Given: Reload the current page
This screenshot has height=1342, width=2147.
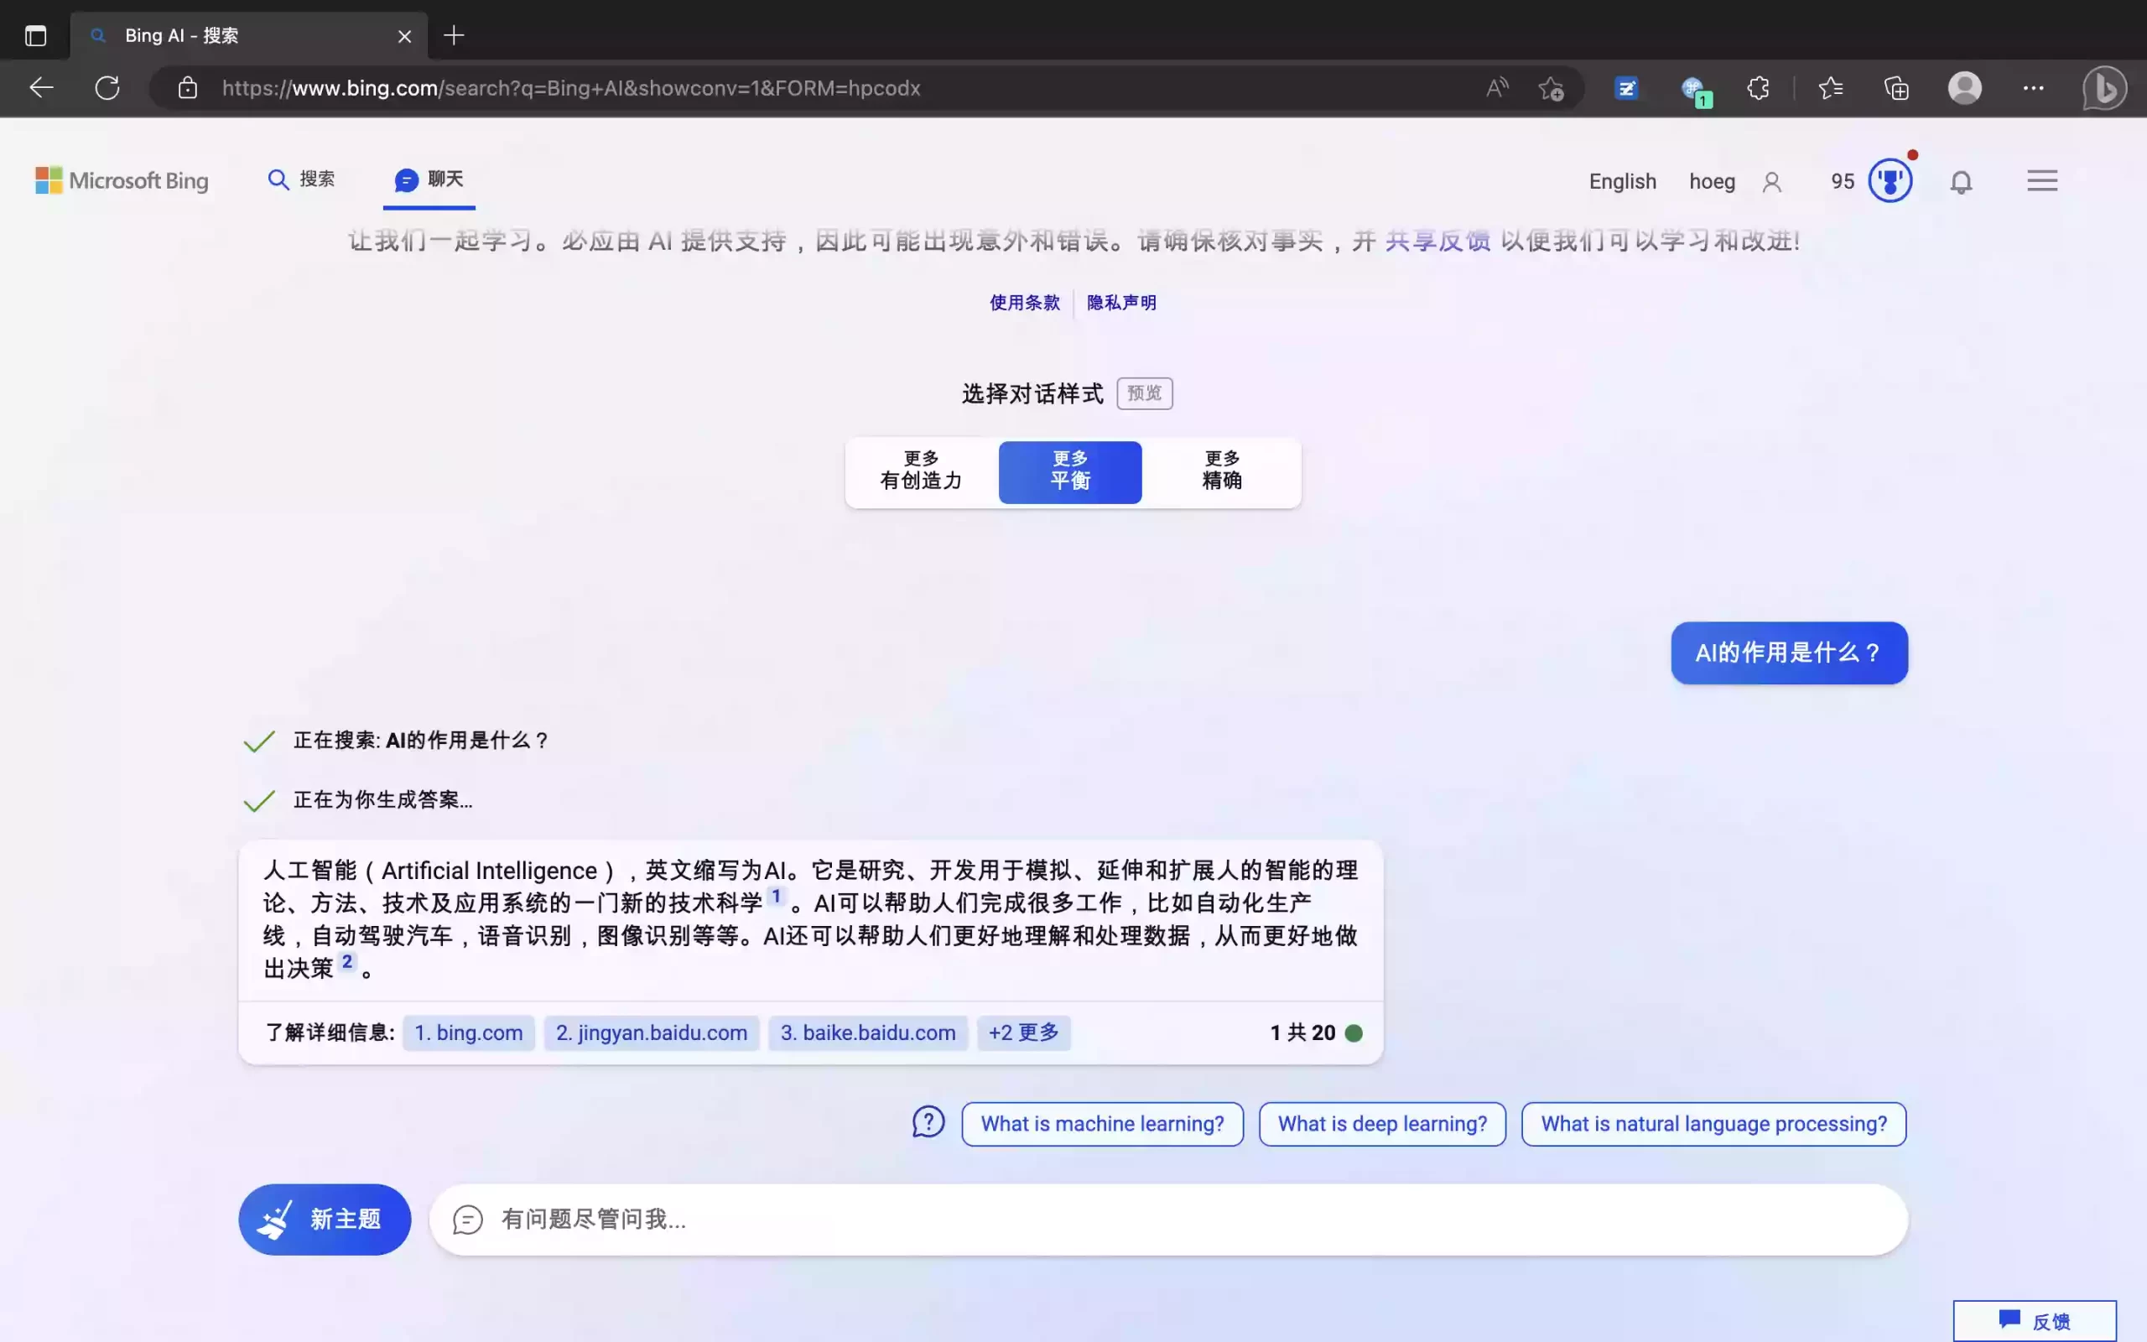Looking at the screenshot, I should (107, 88).
